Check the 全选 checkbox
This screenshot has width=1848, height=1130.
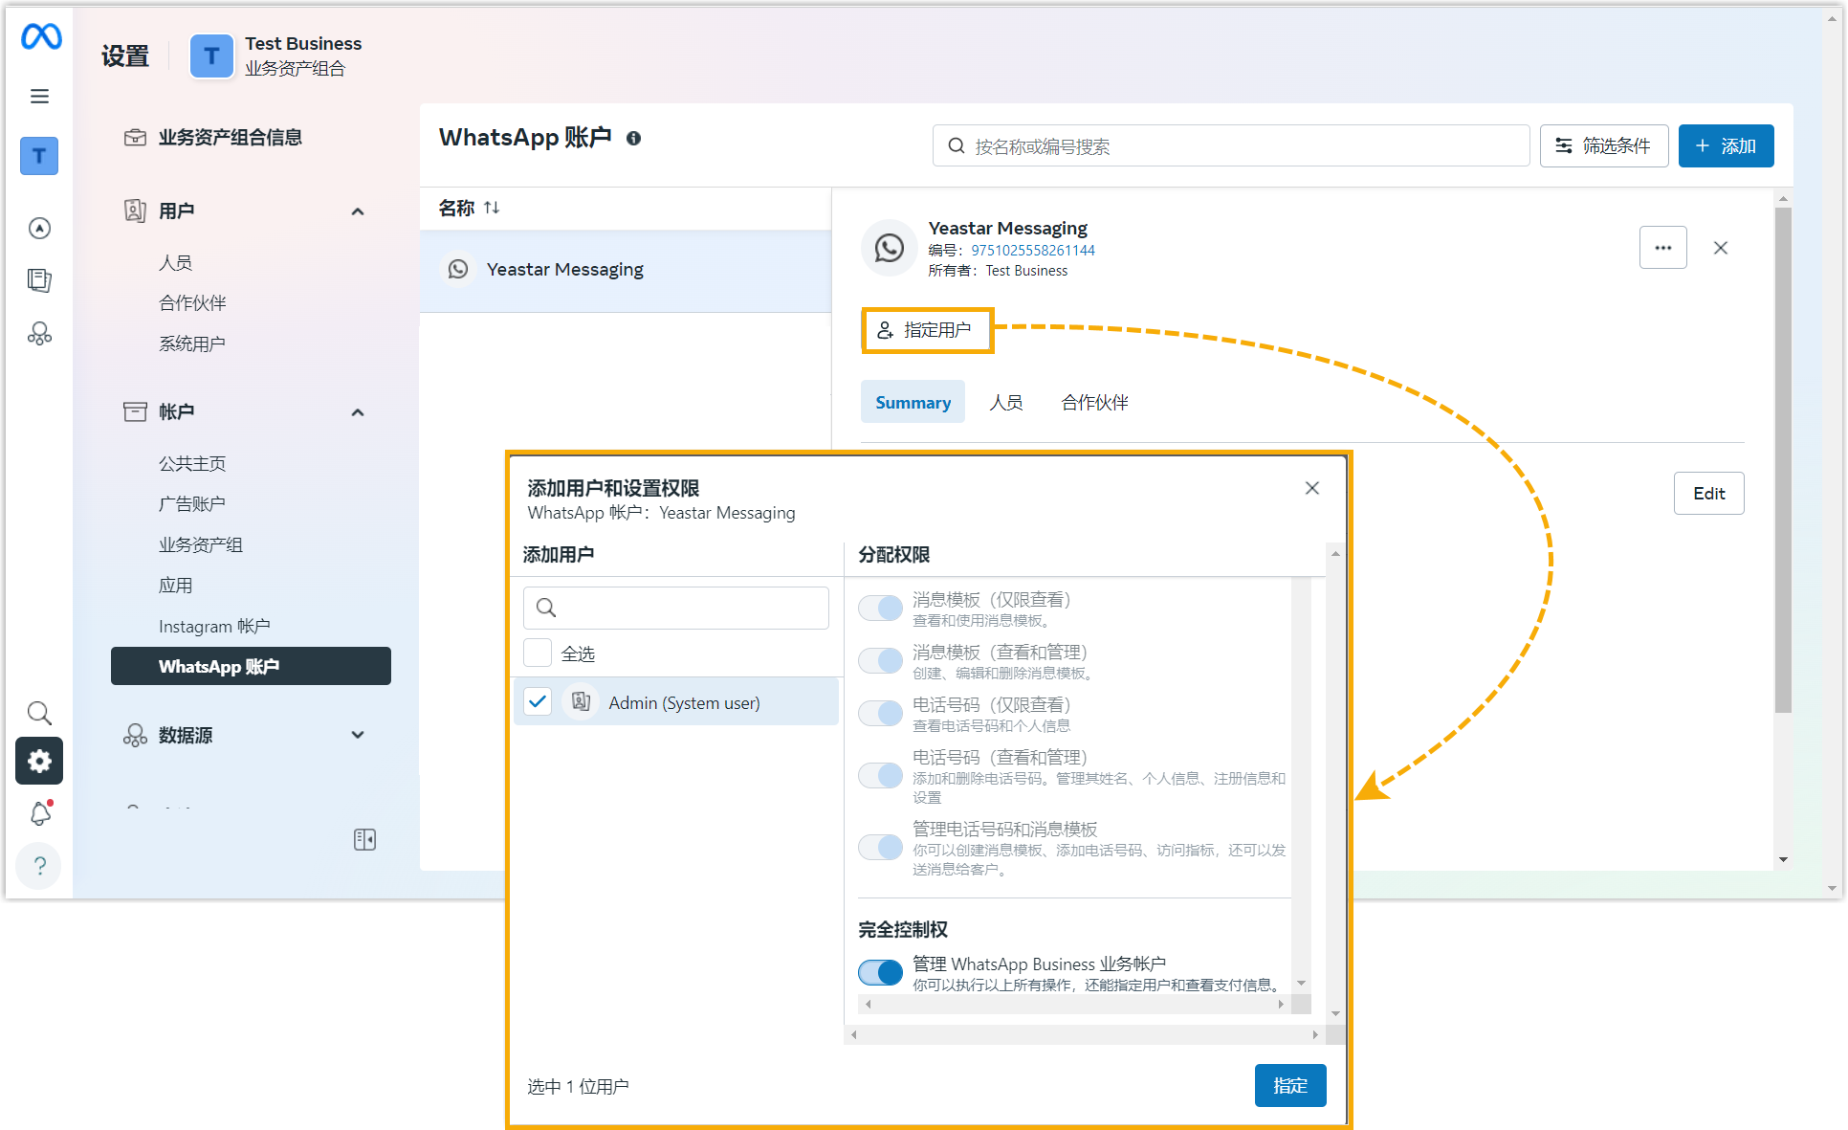tap(538, 653)
